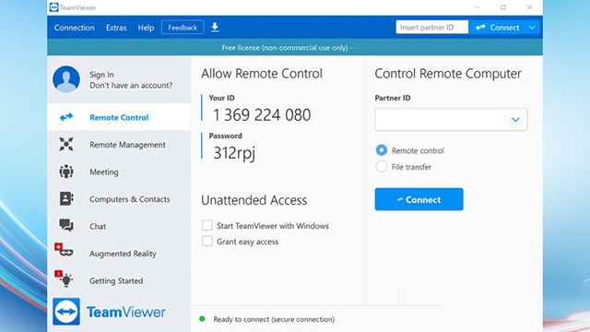Click the user avatar profile icon
590x332 pixels.
point(66,79)
